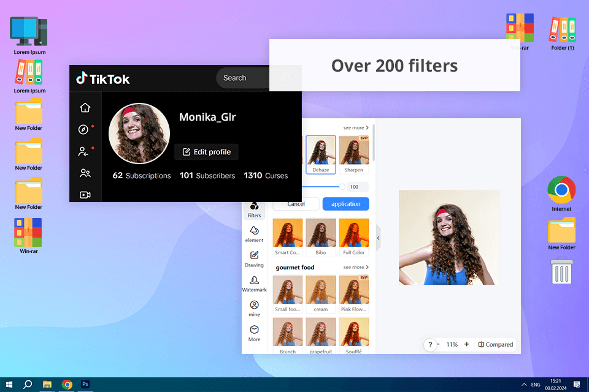Open Photoshop from the taskbar
This screenshot has height=392, width=589.
pyautogui.click(x=85, y=384)
